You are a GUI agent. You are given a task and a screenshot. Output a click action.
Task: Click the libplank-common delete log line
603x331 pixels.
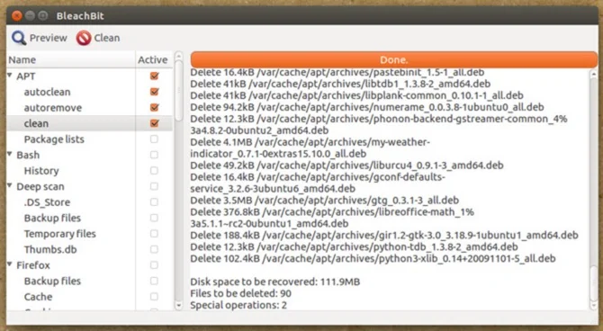[357, 95]
